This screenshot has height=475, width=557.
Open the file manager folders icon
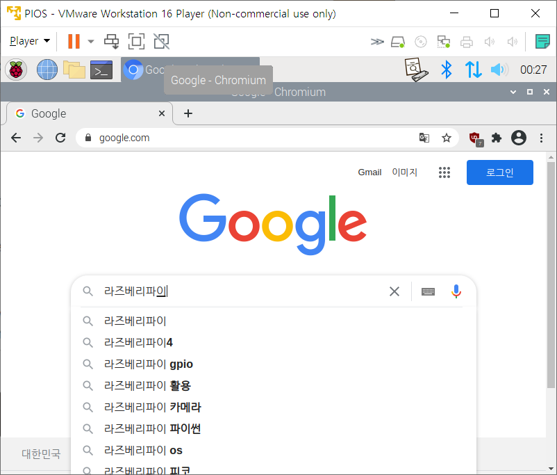[x=74, y=70]
